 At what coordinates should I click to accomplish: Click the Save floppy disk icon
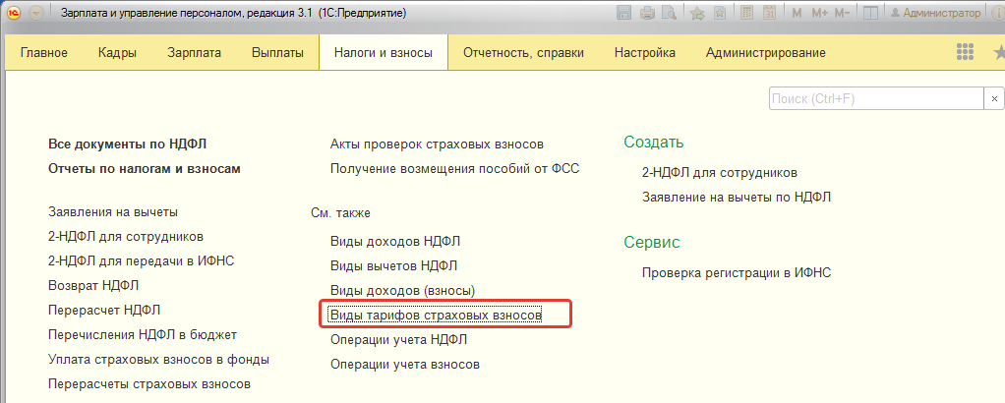pyautogui.click(x=623, y=12)
